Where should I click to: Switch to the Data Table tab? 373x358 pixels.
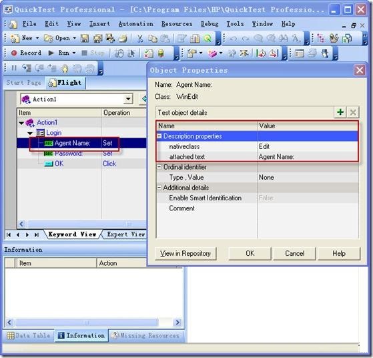point(29,335)
